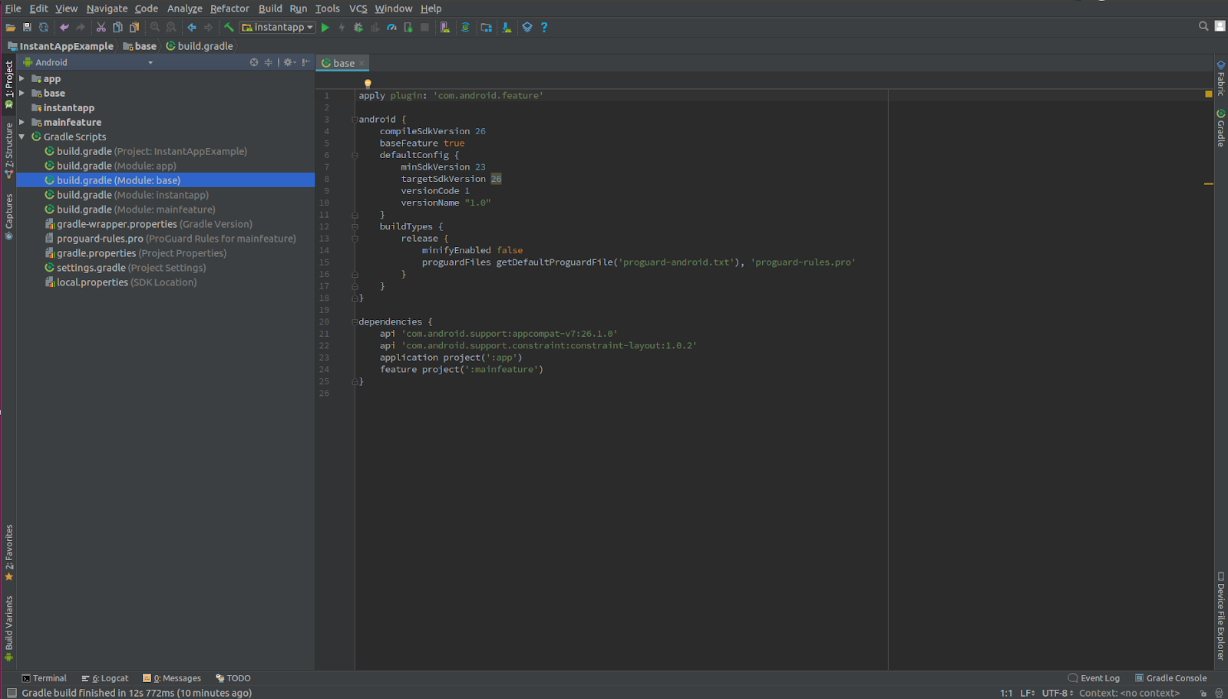Open the Refactor menu

[229, 8]
